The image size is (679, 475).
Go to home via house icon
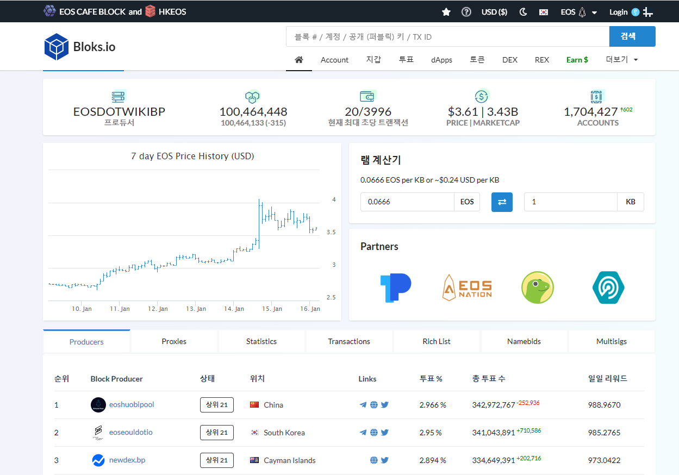298,60
